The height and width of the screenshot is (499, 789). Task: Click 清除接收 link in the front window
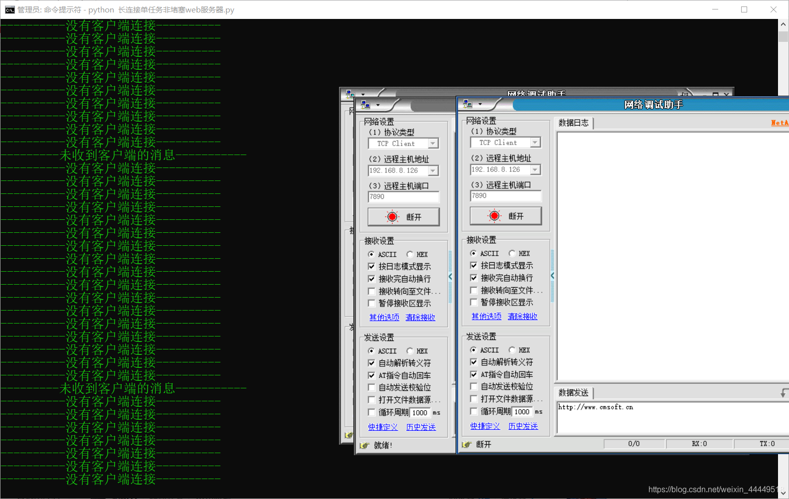click(522, 316)
